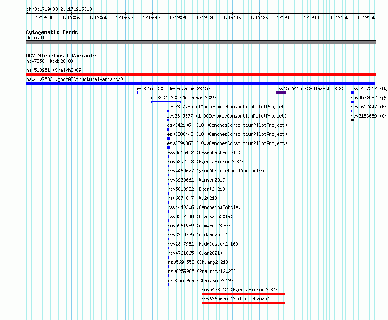The height and width of the screenshot is (320, 388).
Task: Open variant nsv5397153 (ByrskaBishop2022)
Action: click(x=205, y=162)
